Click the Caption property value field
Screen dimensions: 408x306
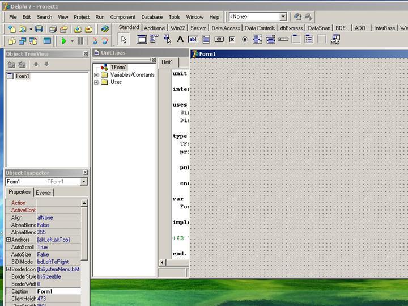pos(58,291)
